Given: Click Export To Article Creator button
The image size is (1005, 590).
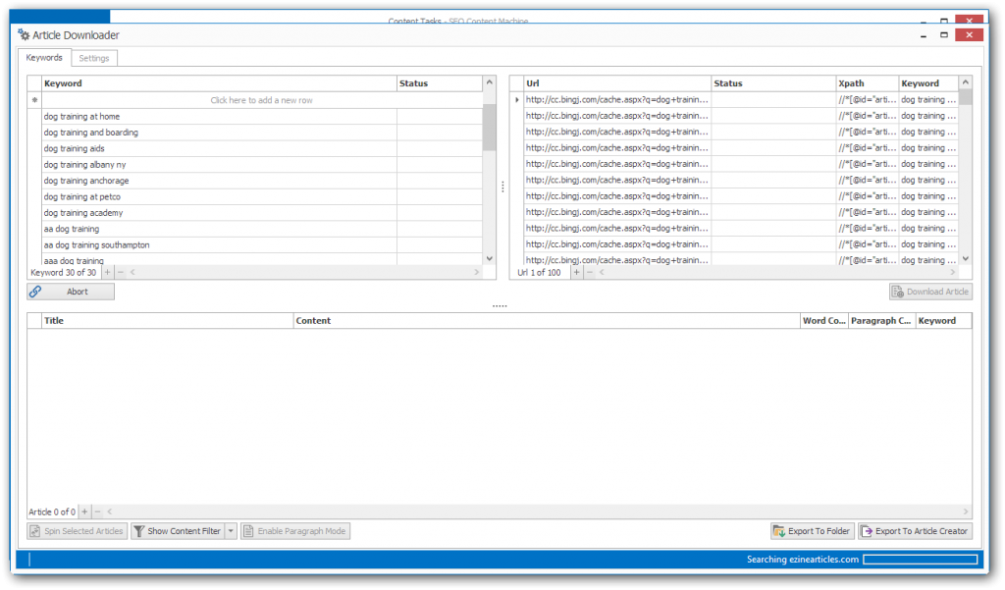Looking at the screenshot, I should [915, 531].
